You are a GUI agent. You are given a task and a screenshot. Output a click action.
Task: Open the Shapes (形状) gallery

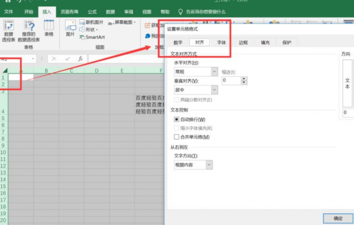(x=89, y=30)
